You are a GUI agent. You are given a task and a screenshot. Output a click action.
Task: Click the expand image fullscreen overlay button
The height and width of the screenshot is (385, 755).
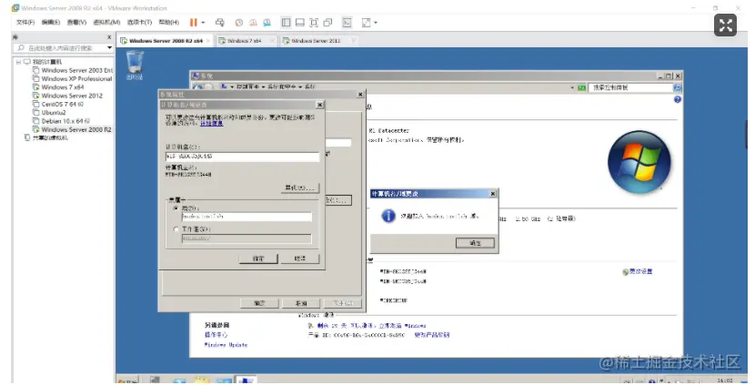click(725, 25)
